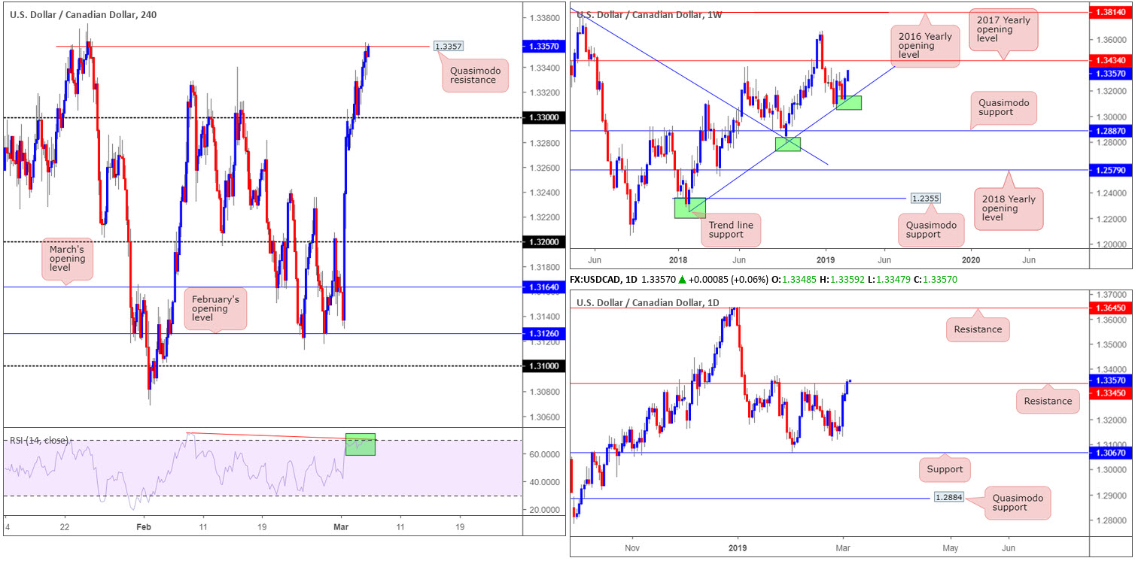
Task: Select the 1.33450 red price label
Action: coord(1112,394)
